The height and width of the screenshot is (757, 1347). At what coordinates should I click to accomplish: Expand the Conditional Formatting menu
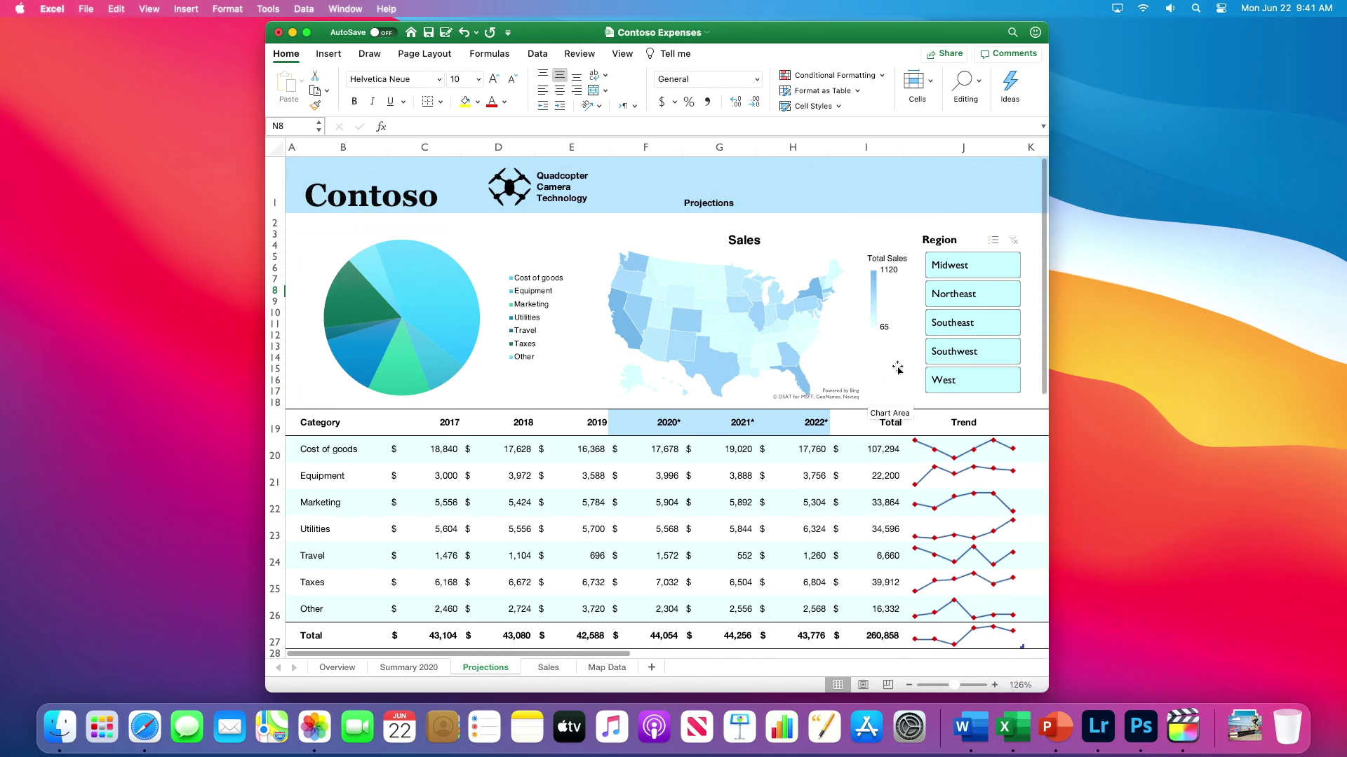coord(832,75)
